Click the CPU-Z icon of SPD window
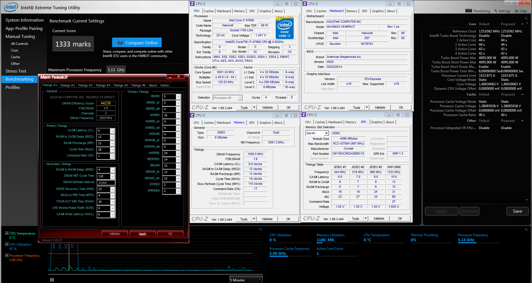This screenshot has height=283, width=532. click(x=304, y=115)
